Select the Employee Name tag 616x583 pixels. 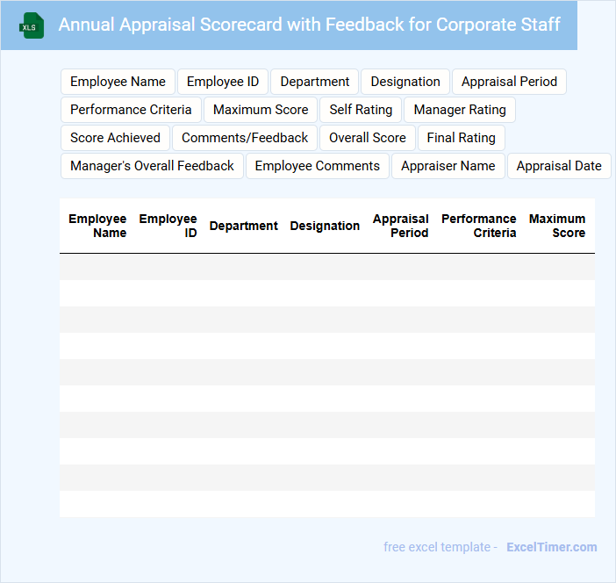coord(118,82)
